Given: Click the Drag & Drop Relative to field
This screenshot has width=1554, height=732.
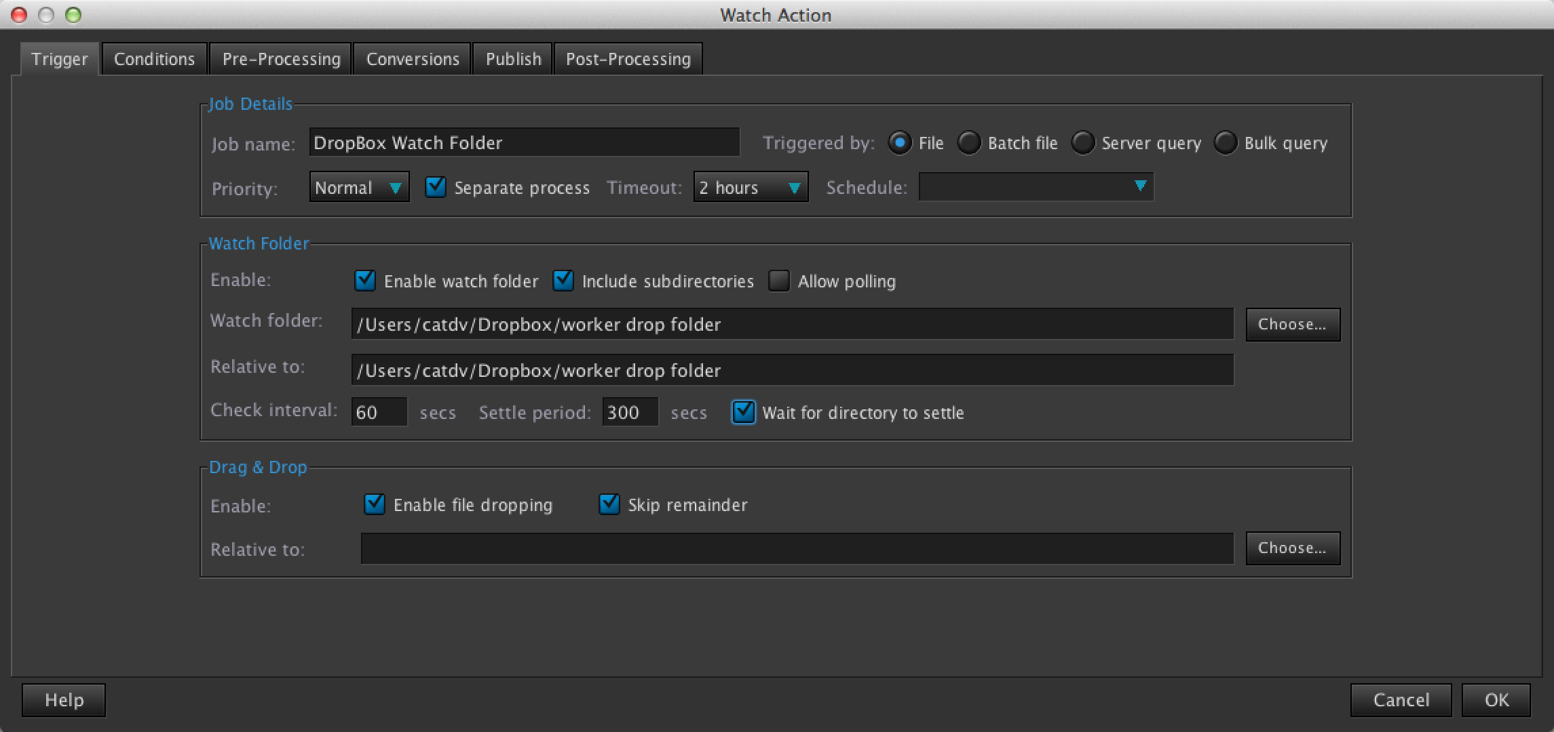Looking at the screenshot, I should [797, 548].
